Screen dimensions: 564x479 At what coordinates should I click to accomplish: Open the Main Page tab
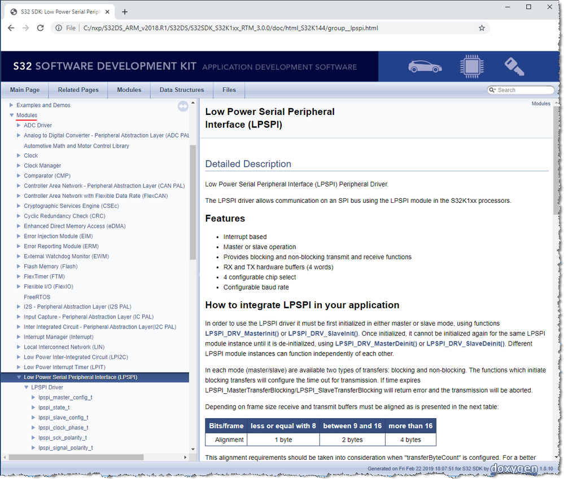tap(25, 90)
